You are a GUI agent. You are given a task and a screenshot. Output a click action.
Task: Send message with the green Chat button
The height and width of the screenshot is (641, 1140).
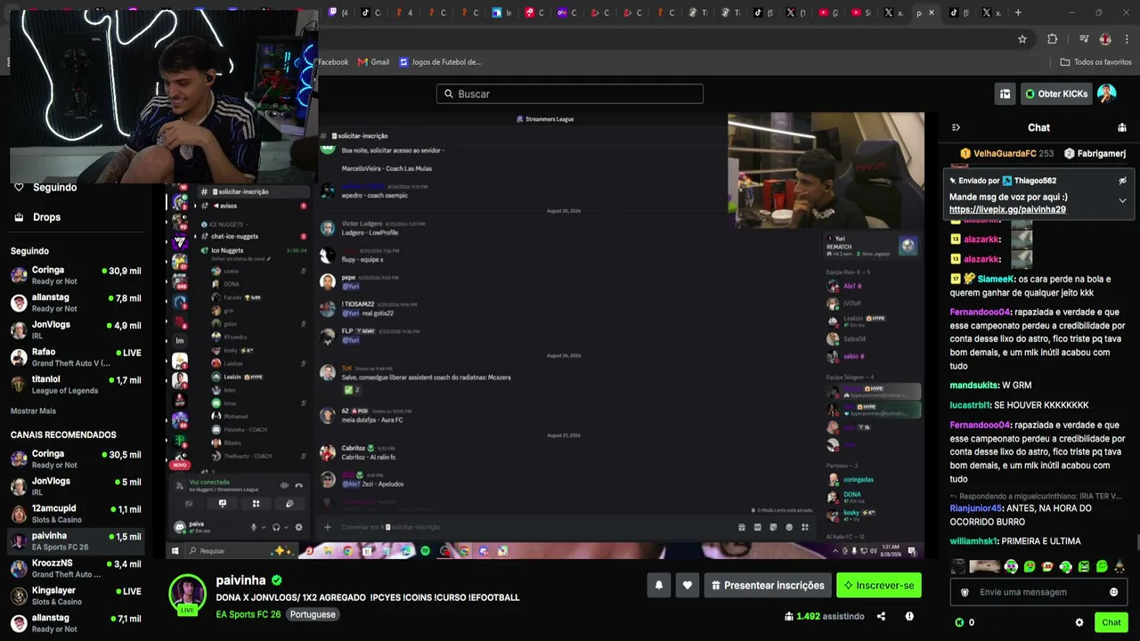pyautogui.click(x=1111, y=622)
